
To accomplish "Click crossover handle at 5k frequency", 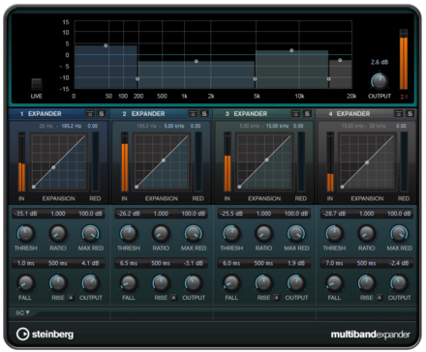I will click(255, 79).
